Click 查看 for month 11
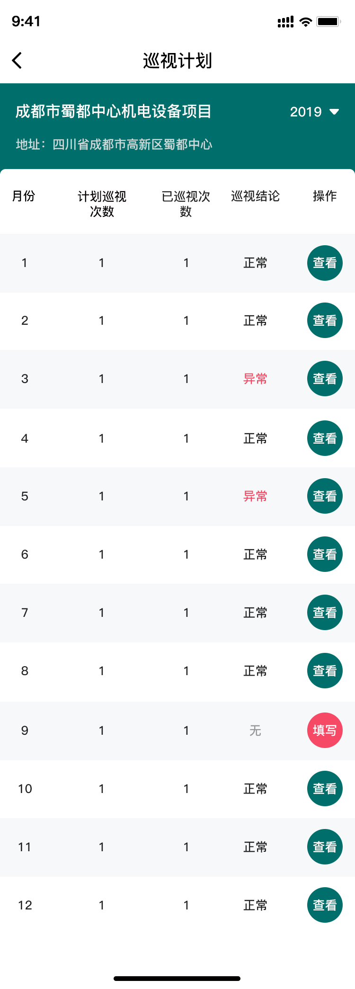 [325, 847]
